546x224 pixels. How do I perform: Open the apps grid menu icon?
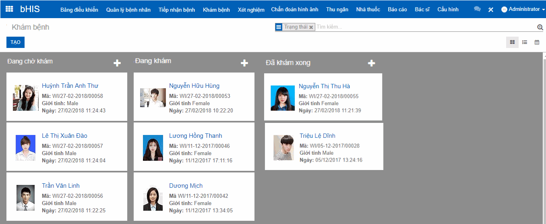coord(9,9)
